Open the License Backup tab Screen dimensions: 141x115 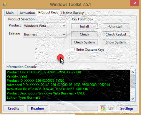[73, 13]
